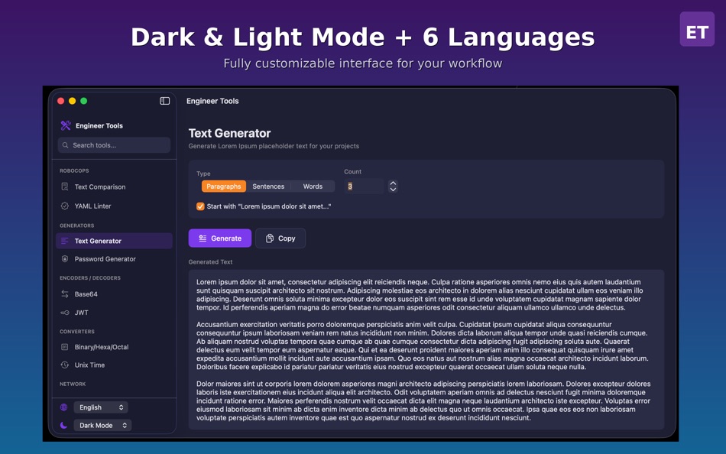
Task: Open JWT decoder tool
Action: click(x=114, y=313)
